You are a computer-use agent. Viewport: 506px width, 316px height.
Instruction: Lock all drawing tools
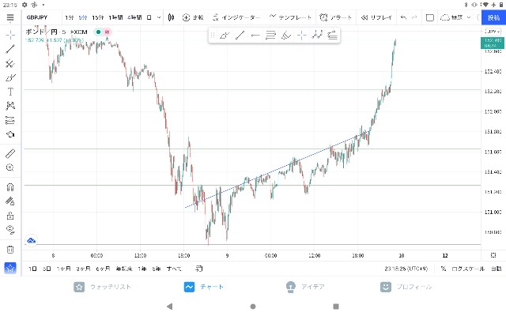[10, 216]
